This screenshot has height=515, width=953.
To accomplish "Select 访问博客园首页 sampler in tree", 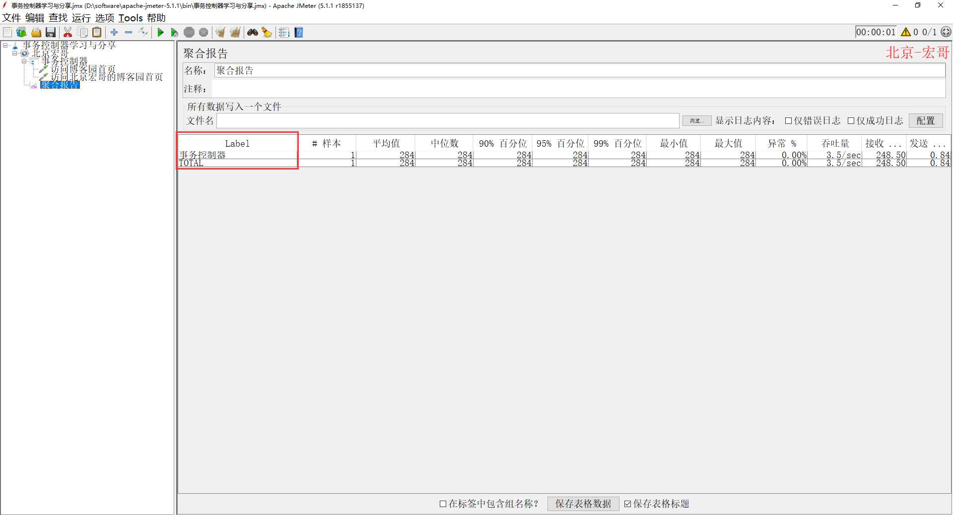I will 83,69.
